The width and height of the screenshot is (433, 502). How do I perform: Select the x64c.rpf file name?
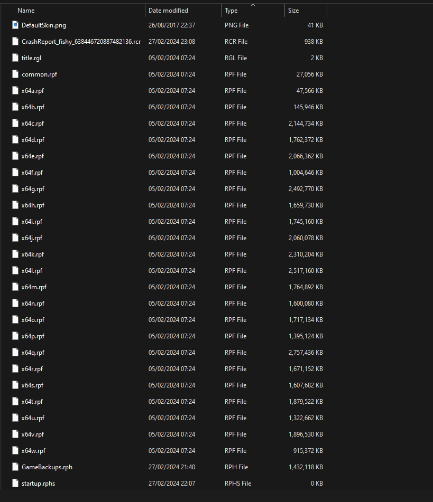click(33, 124)
